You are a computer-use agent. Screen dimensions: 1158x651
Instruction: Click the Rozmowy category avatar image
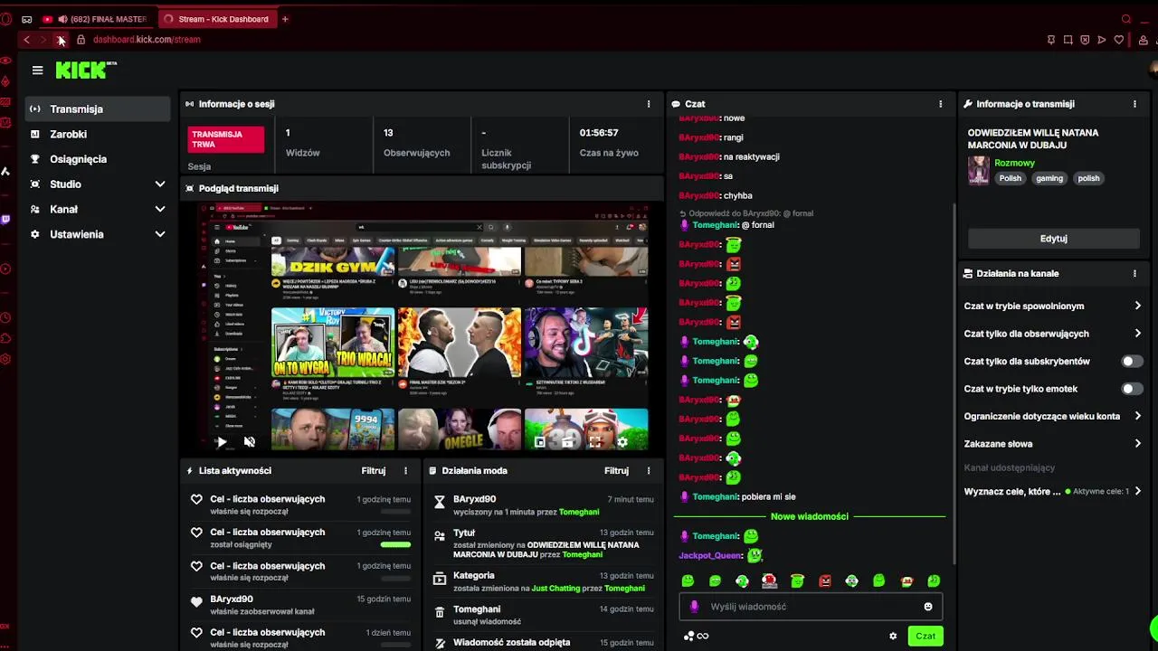(978, 170)
